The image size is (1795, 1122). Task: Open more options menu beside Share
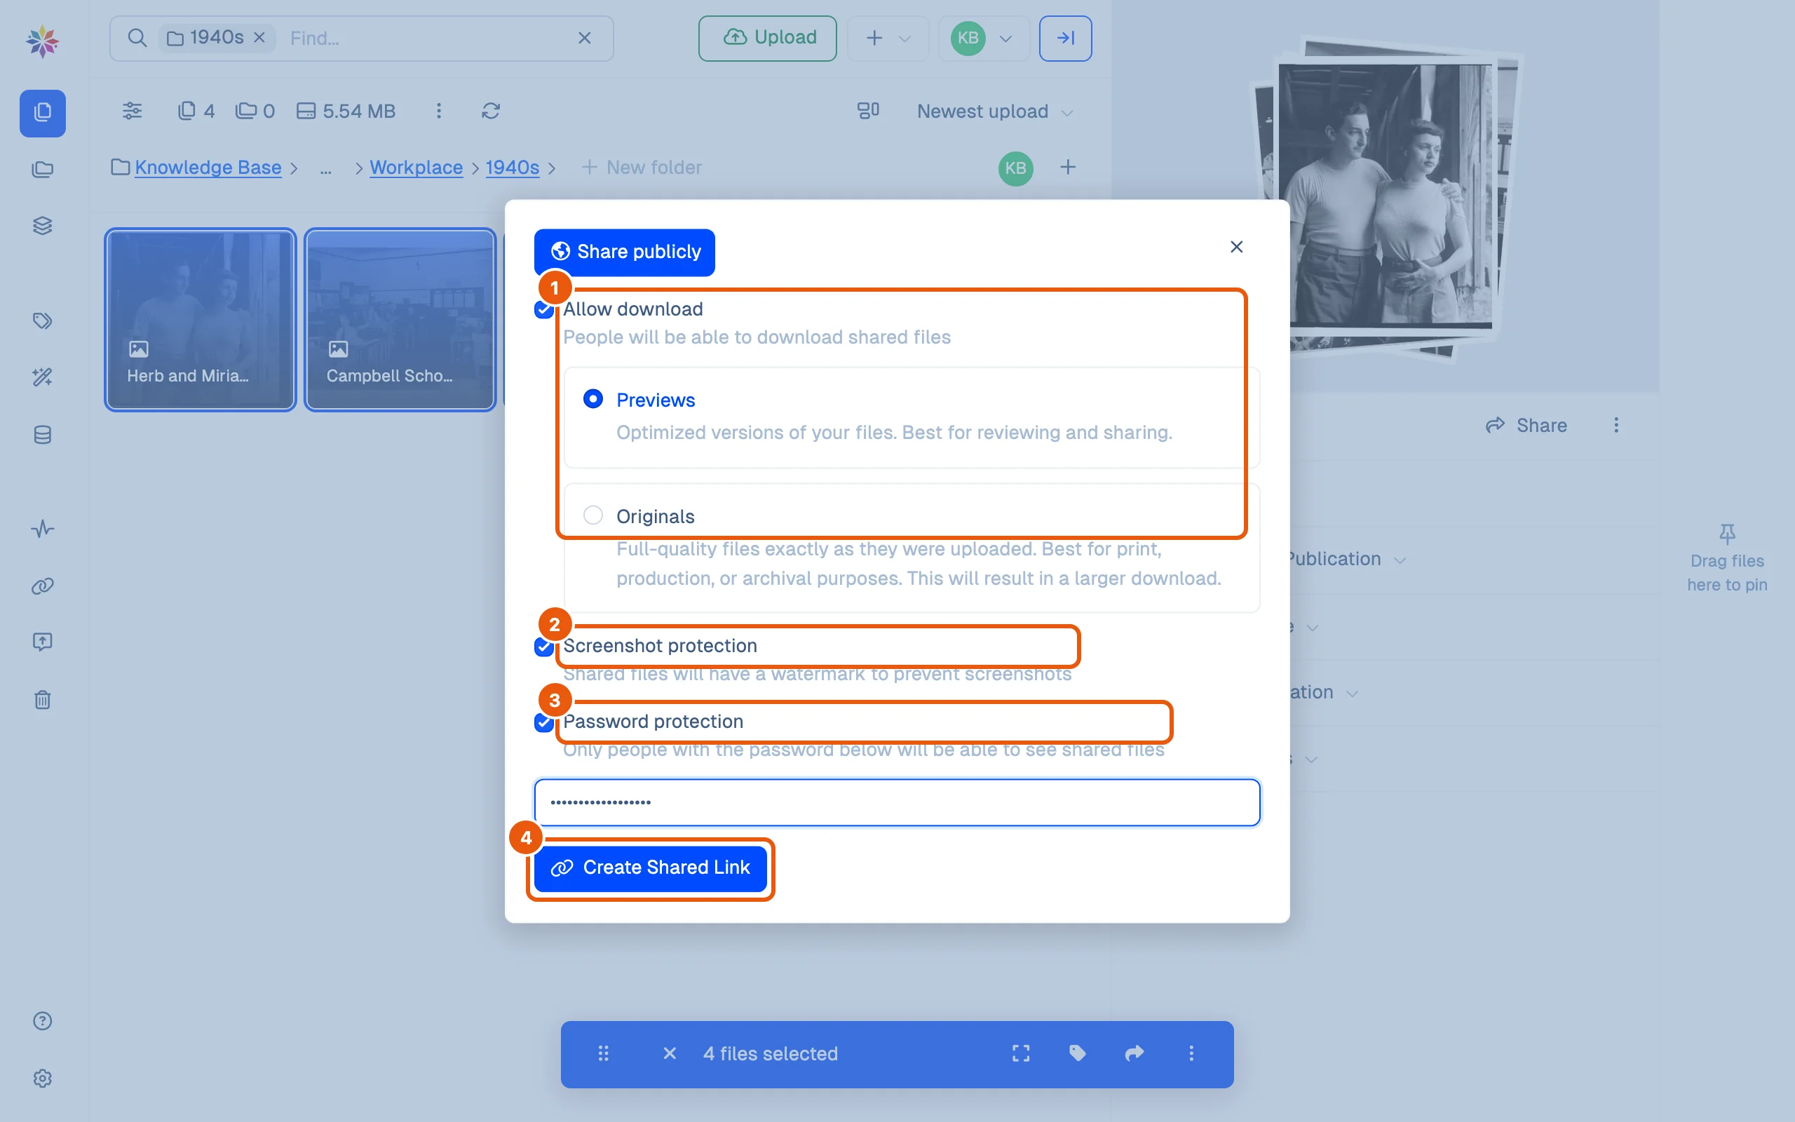(x=1616, y=425)
